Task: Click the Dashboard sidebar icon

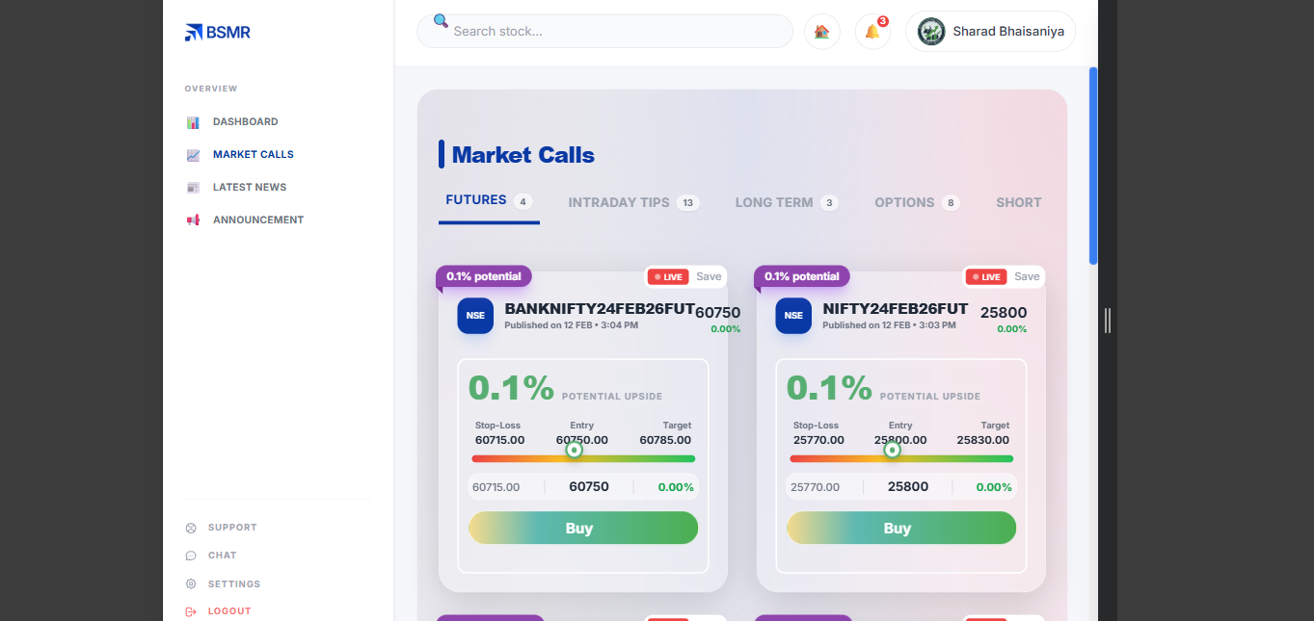Action: click(193, 122)
